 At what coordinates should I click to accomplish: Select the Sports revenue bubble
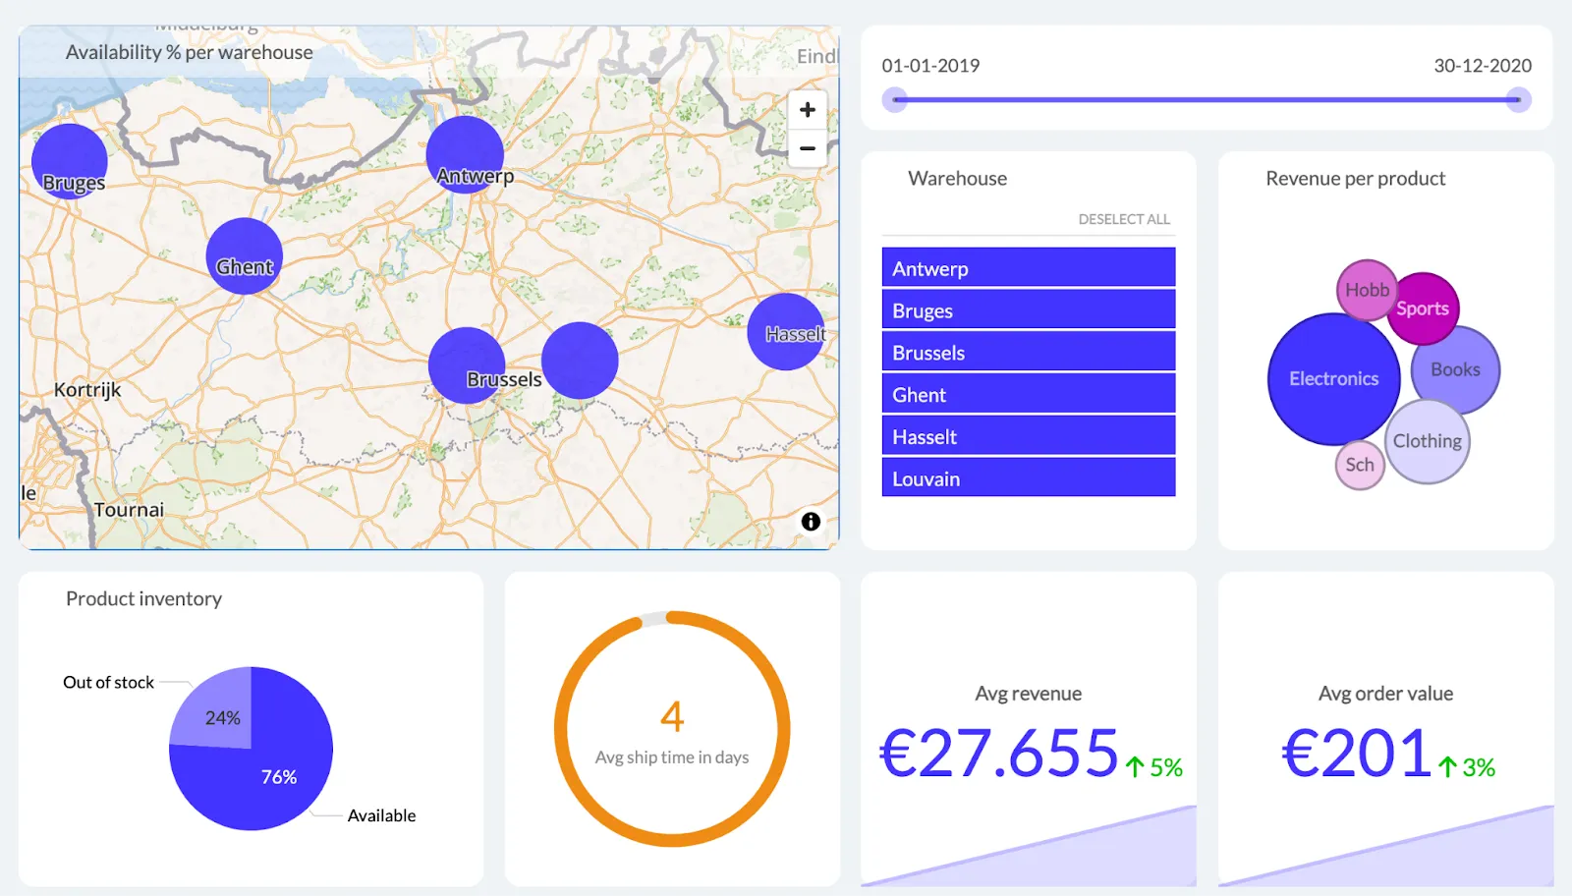coord(1425,308)
